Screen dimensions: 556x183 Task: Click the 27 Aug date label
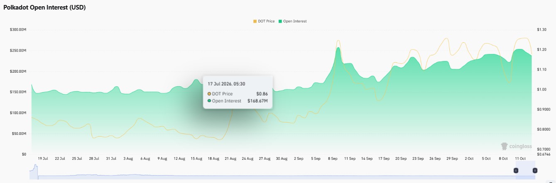(265, 159)
